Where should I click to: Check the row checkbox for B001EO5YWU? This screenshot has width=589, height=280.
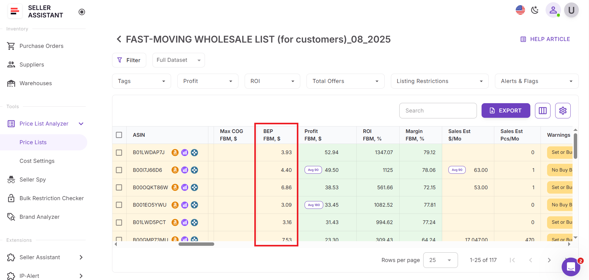tap(119, 205)
